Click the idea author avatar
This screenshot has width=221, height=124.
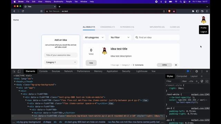click(105, 51)
